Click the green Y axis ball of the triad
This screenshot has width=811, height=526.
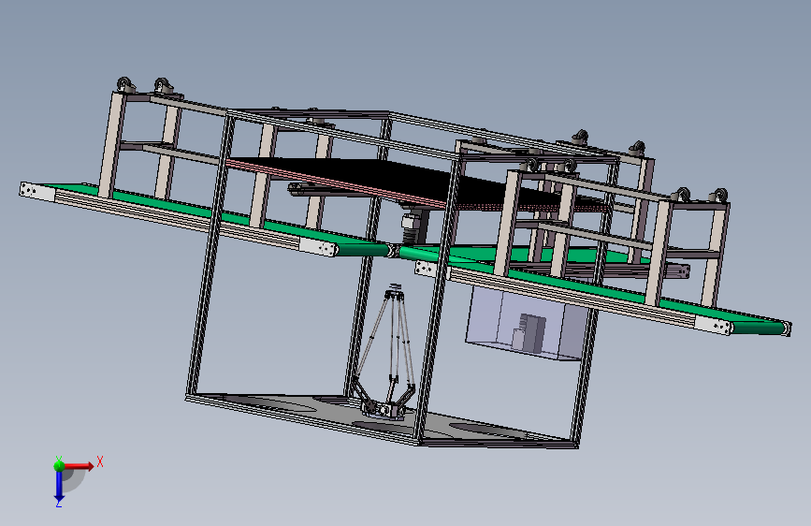tap(59, 465)
